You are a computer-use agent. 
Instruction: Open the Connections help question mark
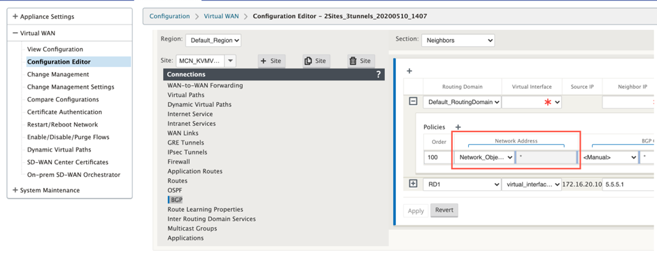(x=379, y=75)
